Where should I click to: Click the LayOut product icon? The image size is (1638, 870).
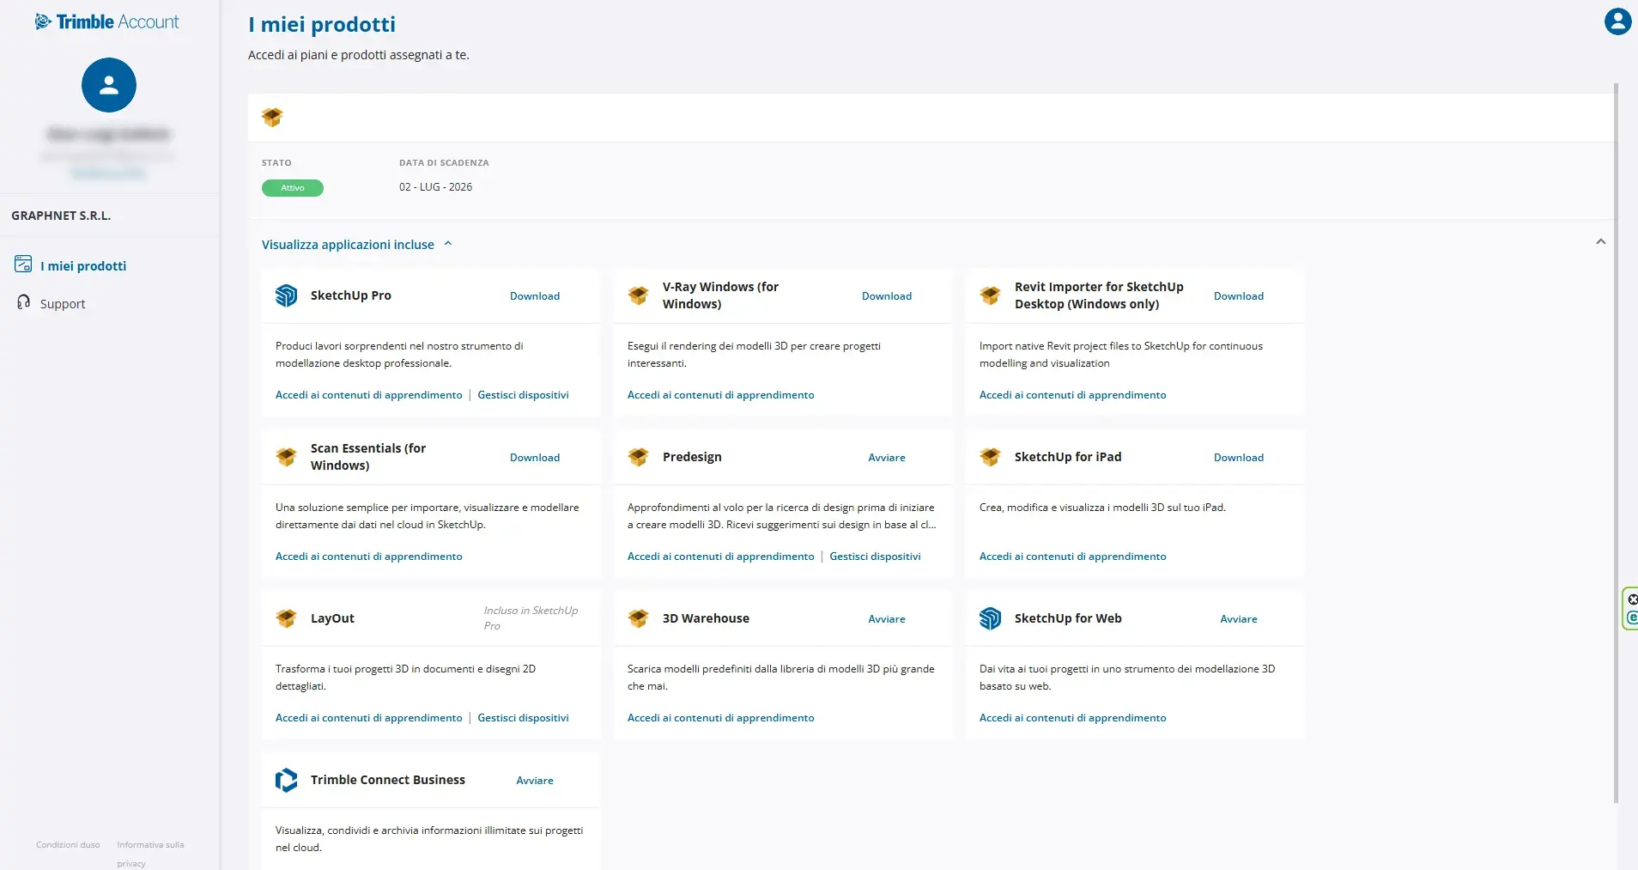point(286,618)
